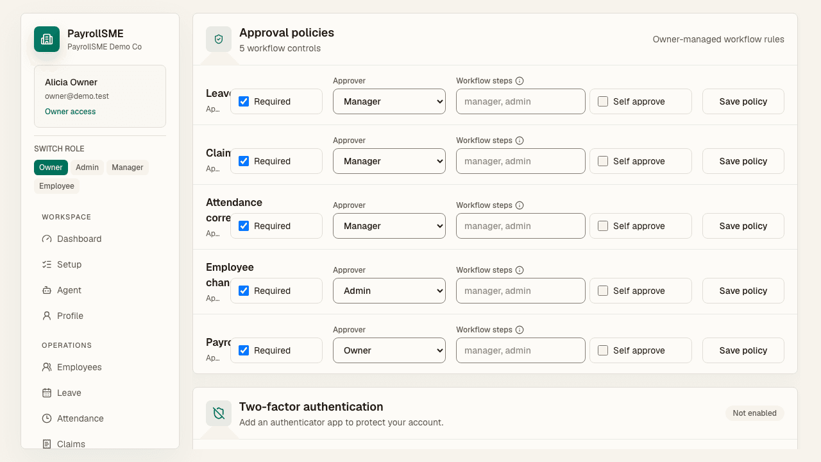Screen dimensions: 821x462
Task: Open the Owner Approver dropdown for Payroll
Action: pyautogui.click(x=389, y=350)
